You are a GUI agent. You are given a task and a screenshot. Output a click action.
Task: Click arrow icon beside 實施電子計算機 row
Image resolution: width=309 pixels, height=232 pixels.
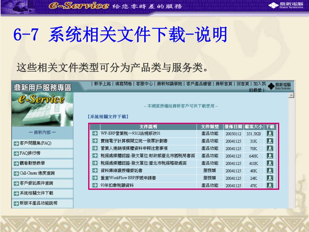point(95,141)
